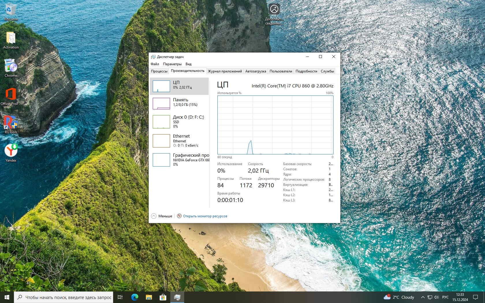Click the Открыть монитор ресурсов link
This screenshot has height=303, width=485.
pos(205,216)
